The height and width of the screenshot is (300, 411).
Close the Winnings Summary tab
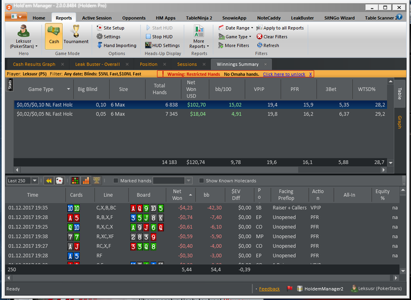click(265, 64)
